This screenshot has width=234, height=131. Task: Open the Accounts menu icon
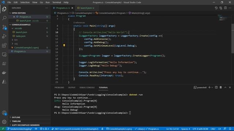click(x=4, y=113)
